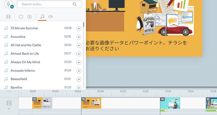
Task: Expand the timeline tracks chevron
Action: pos(9,109)
